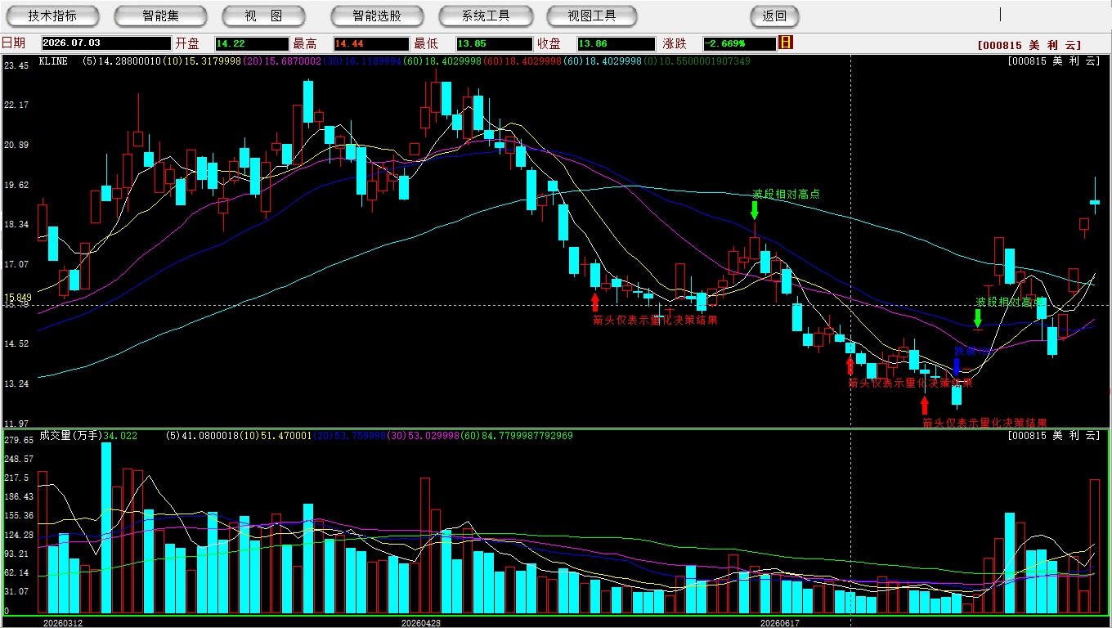Click the 20260312 date axis label
Screen dimensions: 1112x628
click(62, 622)
